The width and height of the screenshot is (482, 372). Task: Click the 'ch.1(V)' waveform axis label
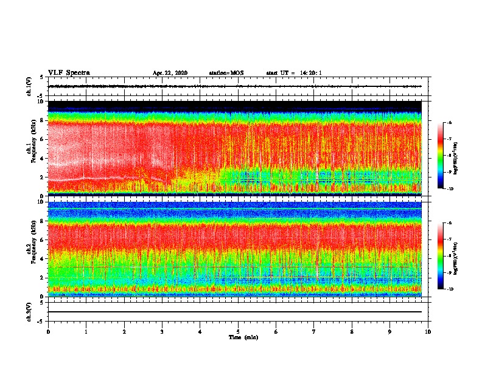point(29,86)
